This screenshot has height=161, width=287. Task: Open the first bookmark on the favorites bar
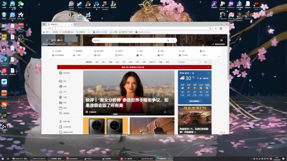(x=50, y=32)
